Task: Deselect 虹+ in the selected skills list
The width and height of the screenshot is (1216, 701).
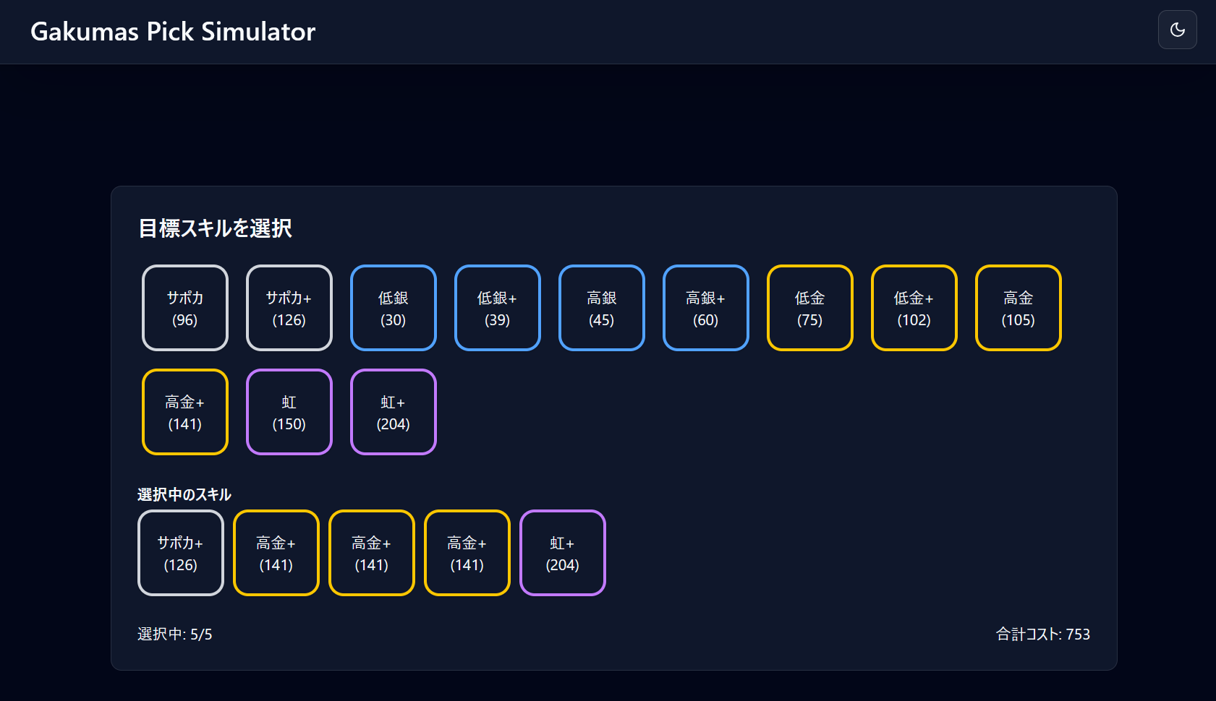Action: point(562,553)
